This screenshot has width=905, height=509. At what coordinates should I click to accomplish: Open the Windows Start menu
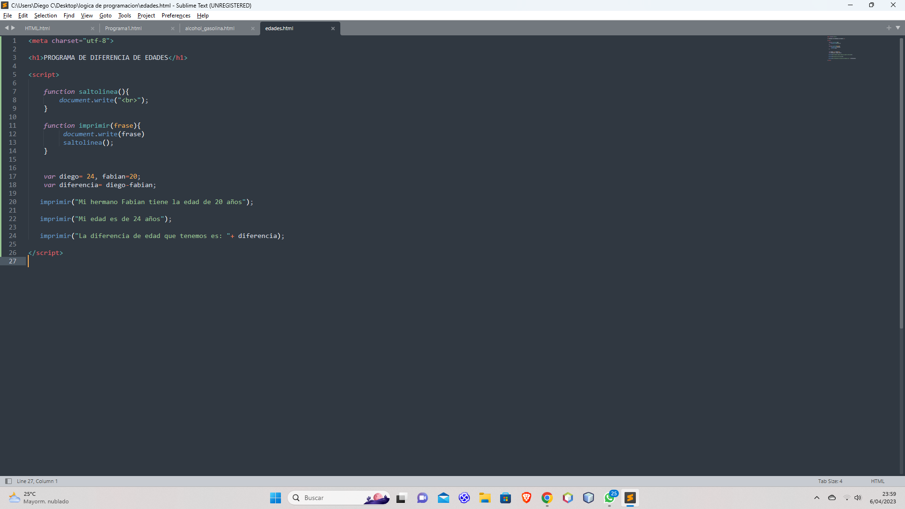(275, 498)
